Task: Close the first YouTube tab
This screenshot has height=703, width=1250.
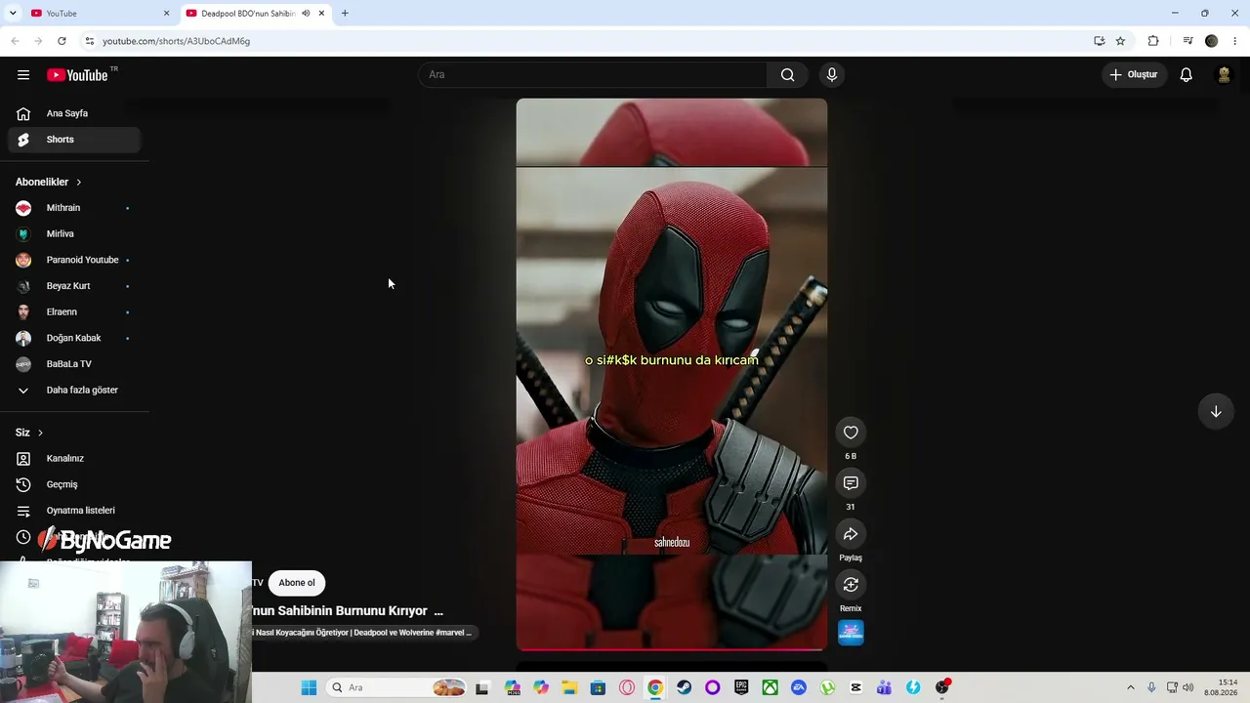Action: tap(166, 14)
